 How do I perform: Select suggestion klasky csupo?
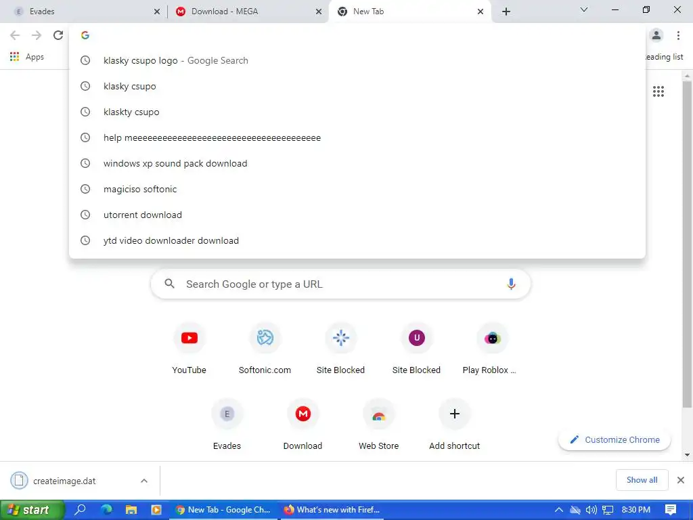[357, 86]
